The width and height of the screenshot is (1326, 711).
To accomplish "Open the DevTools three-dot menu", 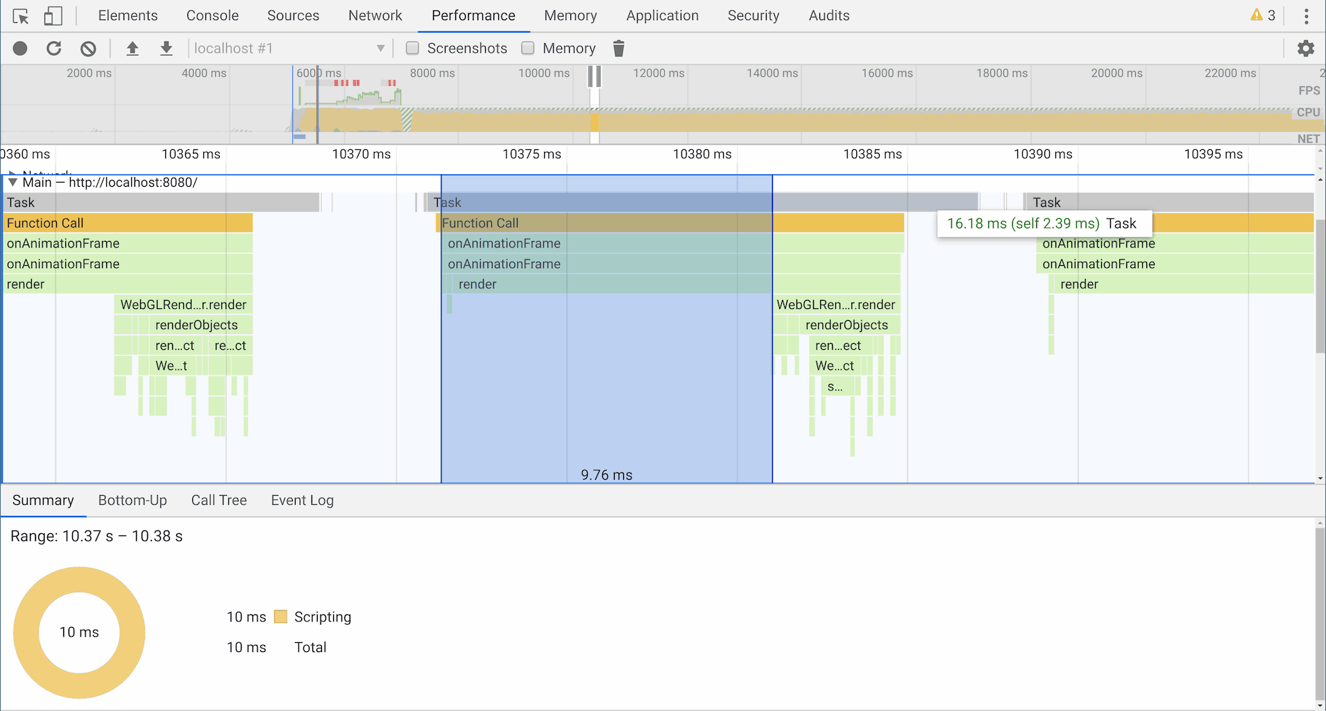I will click(x=1306, y=16).
